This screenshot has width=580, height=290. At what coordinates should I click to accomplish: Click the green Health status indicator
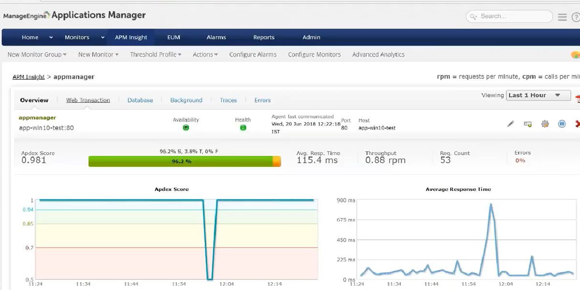[x=243, y=128]
